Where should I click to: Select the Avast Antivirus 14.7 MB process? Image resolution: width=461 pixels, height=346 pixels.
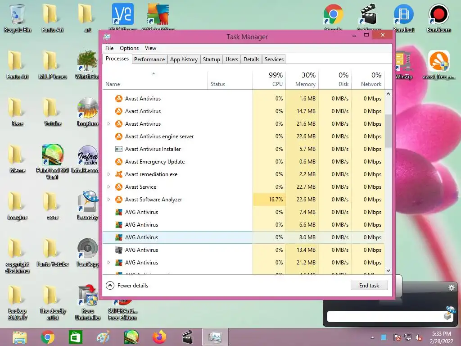pos(244,111)
